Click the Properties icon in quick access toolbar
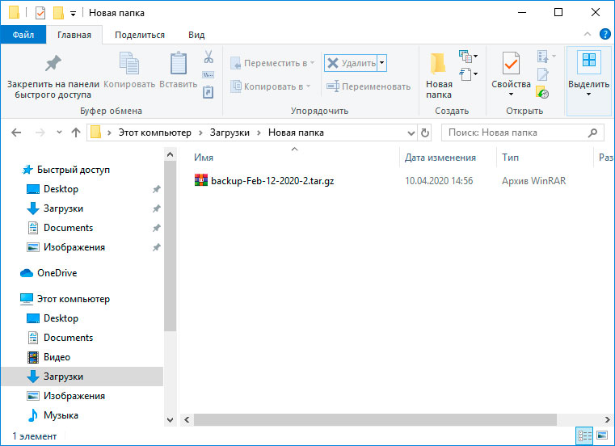Viewport: 615px width, 446px height. point(40,13)
